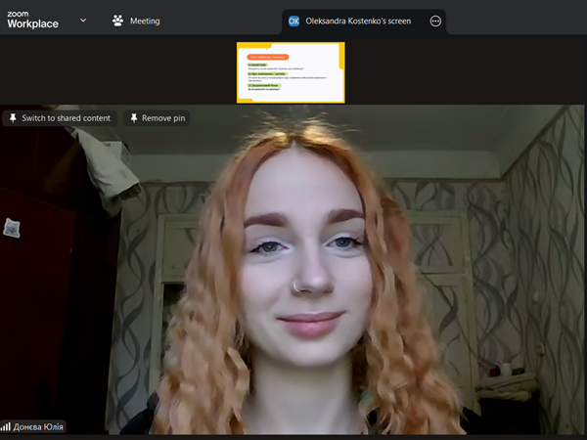This screenshot has width=587, height=440.
Task: Click the Meeting people icon
Action: [x=117, y=21]
